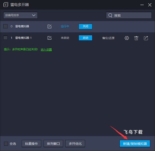Click the 多开优化 button
The width and height of the screenshot is (155, 151).
coord(75,144)
